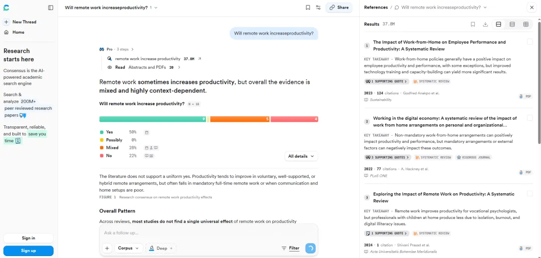Switch results to table view layout
The height and width of the screenshot is (258, 541).
point(526,24)
